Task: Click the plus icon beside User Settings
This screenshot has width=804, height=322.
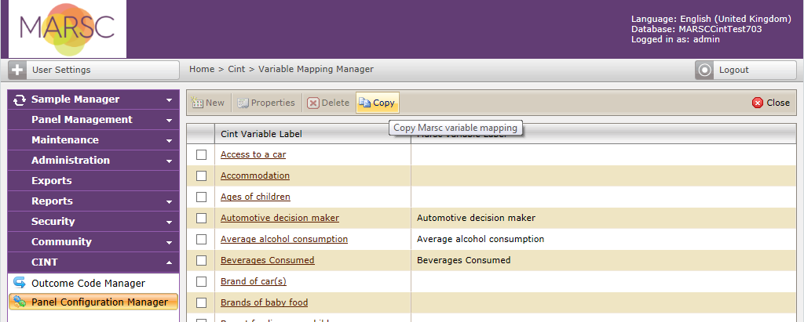Action: coord(17,71)
